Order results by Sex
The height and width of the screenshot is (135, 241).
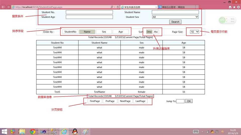(104, 32)
